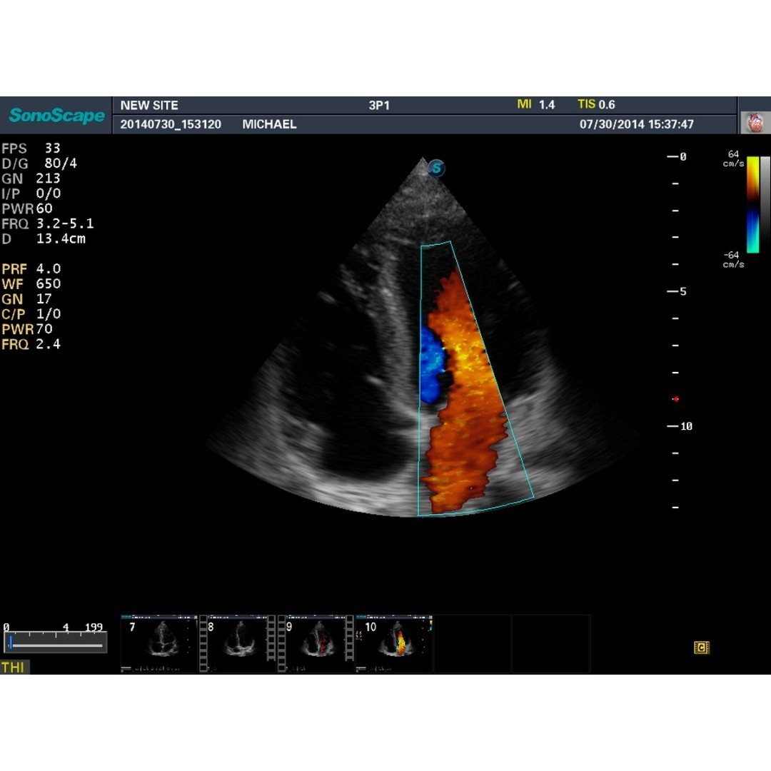Click the I/P 0/0 parameter

click(x=31, y=193)
